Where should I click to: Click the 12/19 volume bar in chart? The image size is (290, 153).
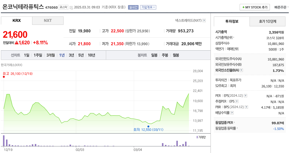[4, 141]
